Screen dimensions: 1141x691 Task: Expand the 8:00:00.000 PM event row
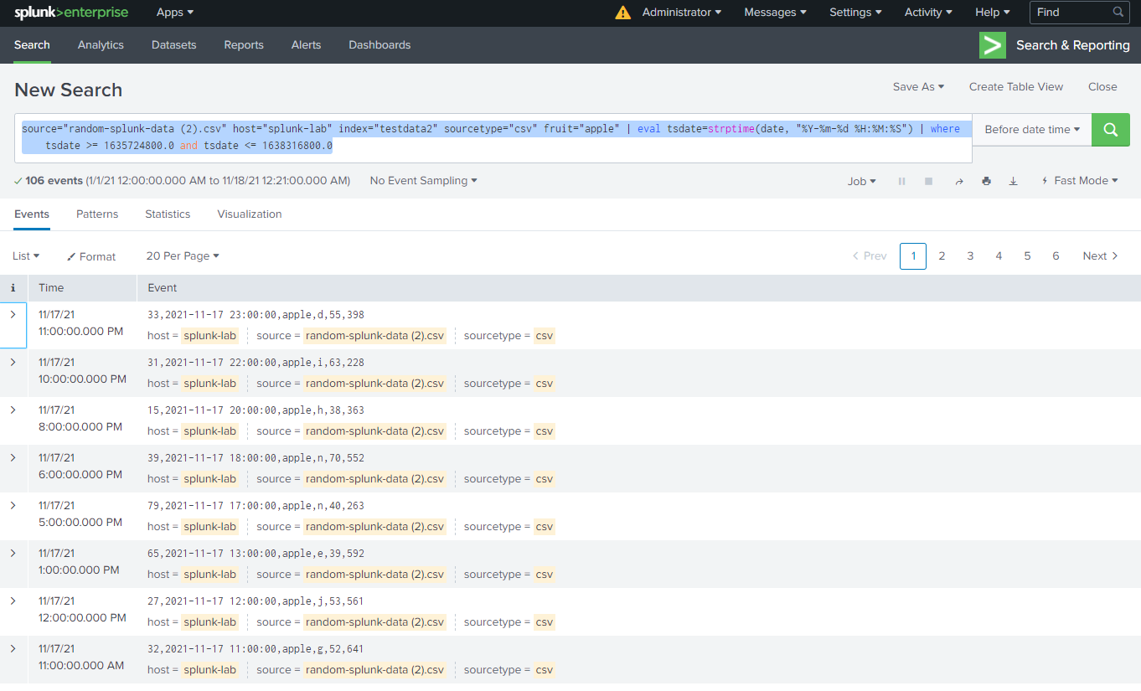point(13,410)
